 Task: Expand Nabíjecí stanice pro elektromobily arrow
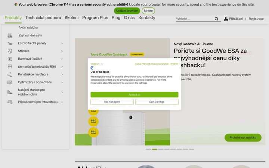click(x=62, y=92)
